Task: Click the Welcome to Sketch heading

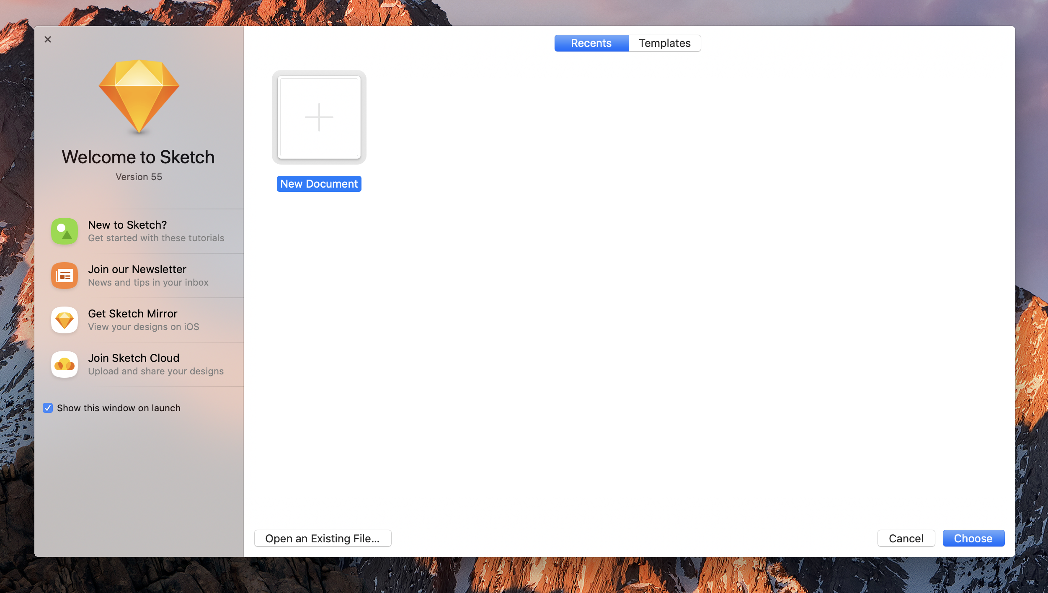Action: [138, 157]
